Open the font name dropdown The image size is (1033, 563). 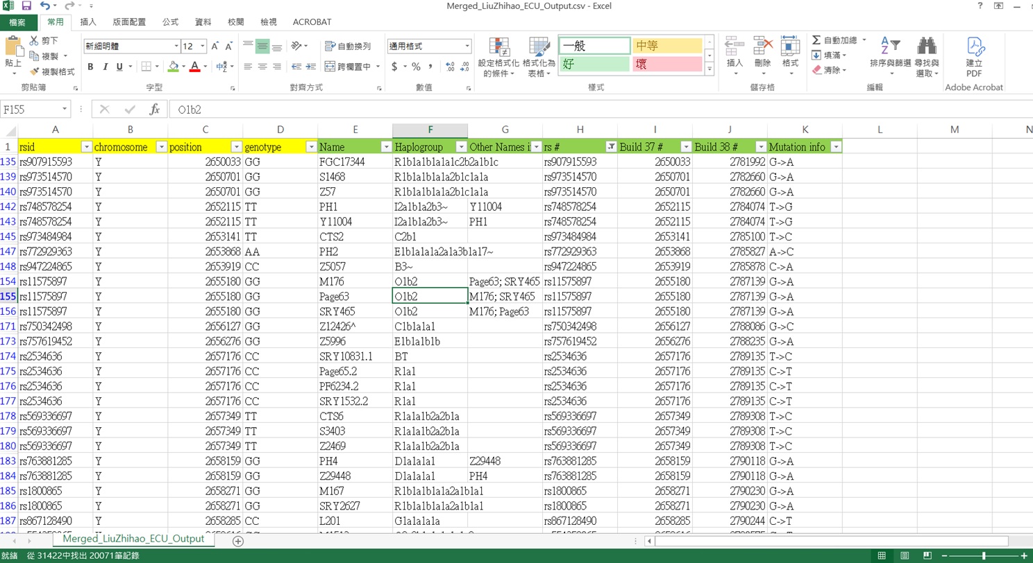[x=176, y=46]
